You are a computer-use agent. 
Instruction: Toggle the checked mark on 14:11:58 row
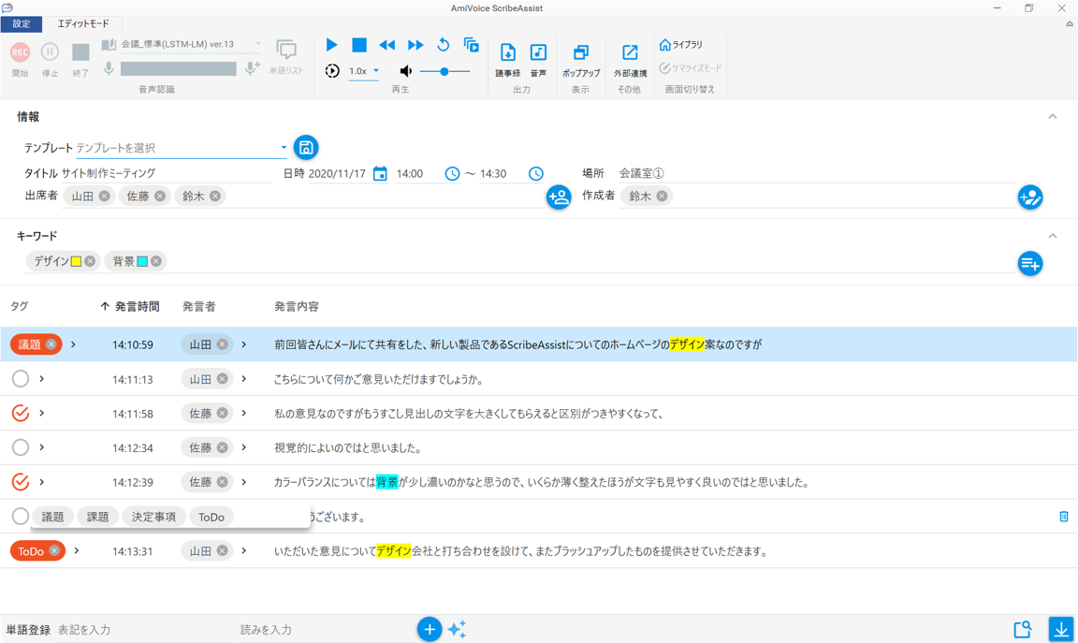pyautogui.click(x=21, y=413)
